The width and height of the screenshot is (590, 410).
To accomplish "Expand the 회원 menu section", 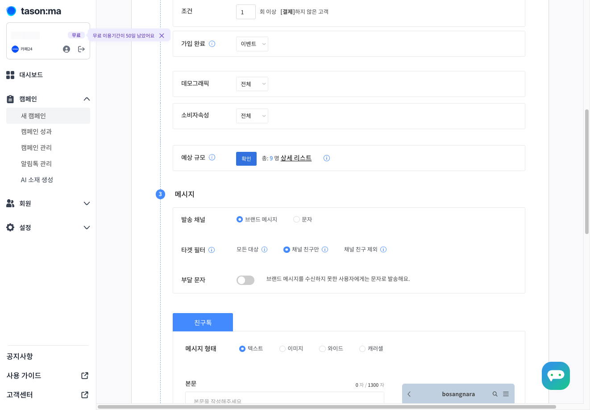I will (87, 204).
